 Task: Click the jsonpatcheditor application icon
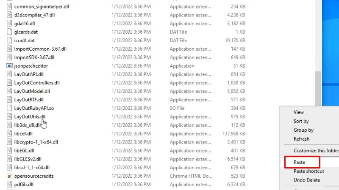[x=10, y=66]
